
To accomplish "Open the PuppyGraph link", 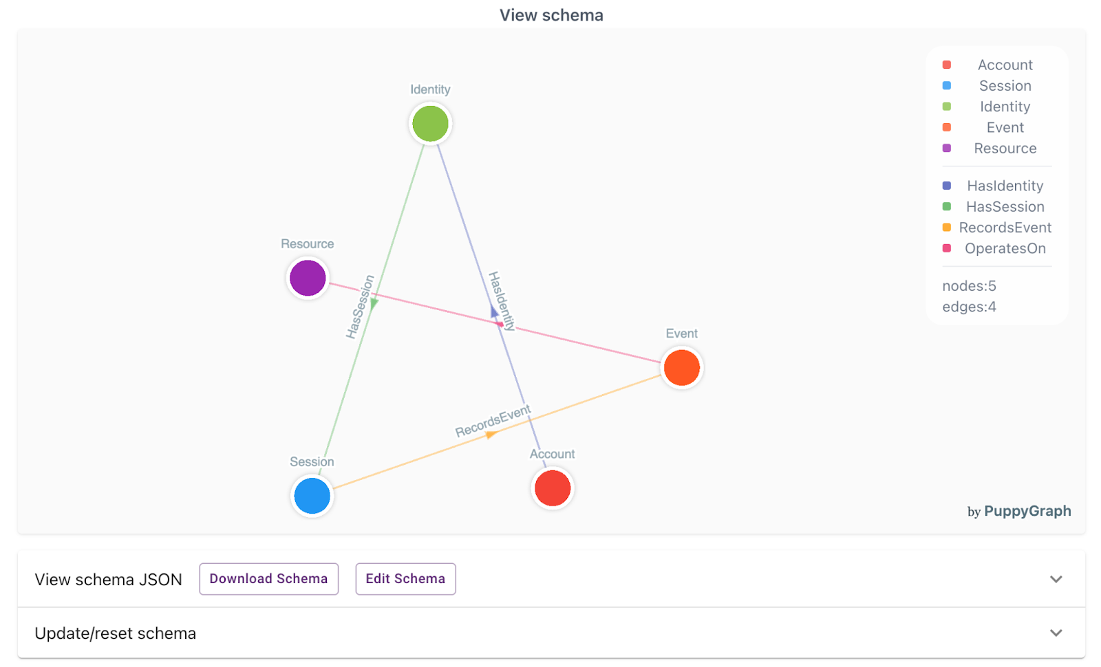I will (x=1028, y=511).
